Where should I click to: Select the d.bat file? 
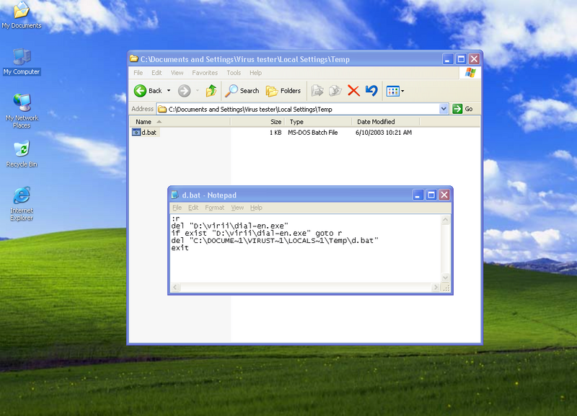click(x=146, y=133)
